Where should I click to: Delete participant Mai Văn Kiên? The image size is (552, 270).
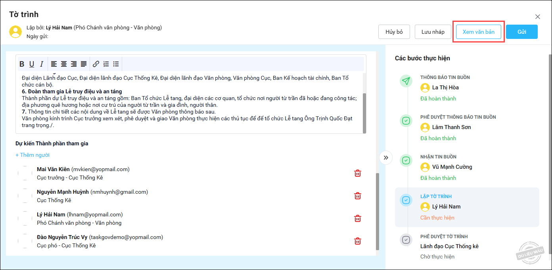point(357,173)
